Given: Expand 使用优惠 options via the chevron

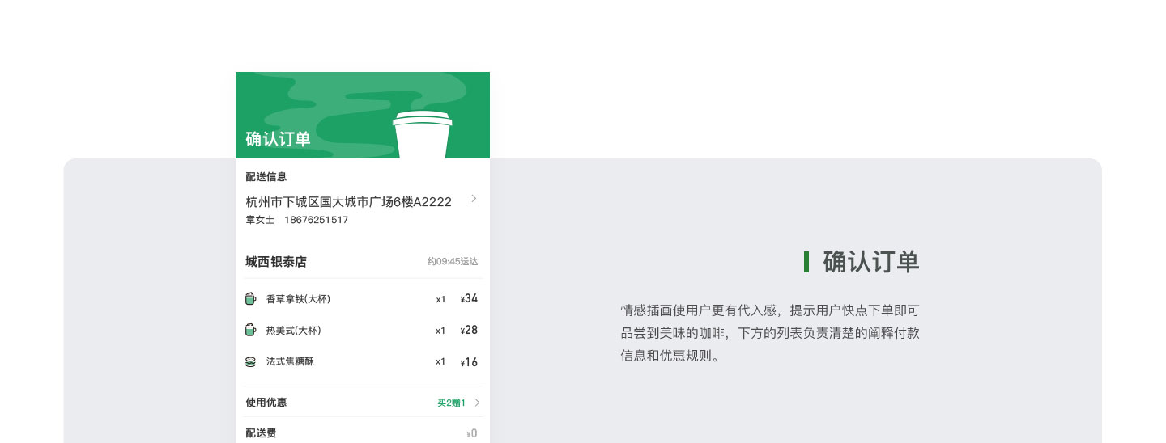Looking at the screenshot, I should coord(477,403).
